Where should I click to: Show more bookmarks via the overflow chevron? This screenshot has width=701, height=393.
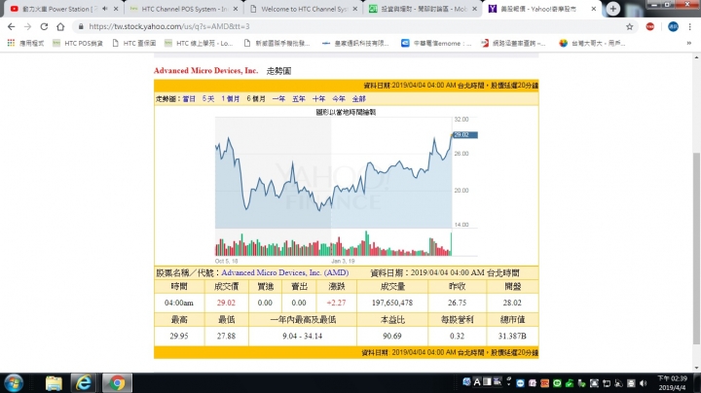(689, 44)
